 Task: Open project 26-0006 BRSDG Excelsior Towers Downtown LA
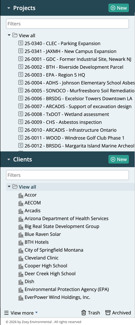78,98
